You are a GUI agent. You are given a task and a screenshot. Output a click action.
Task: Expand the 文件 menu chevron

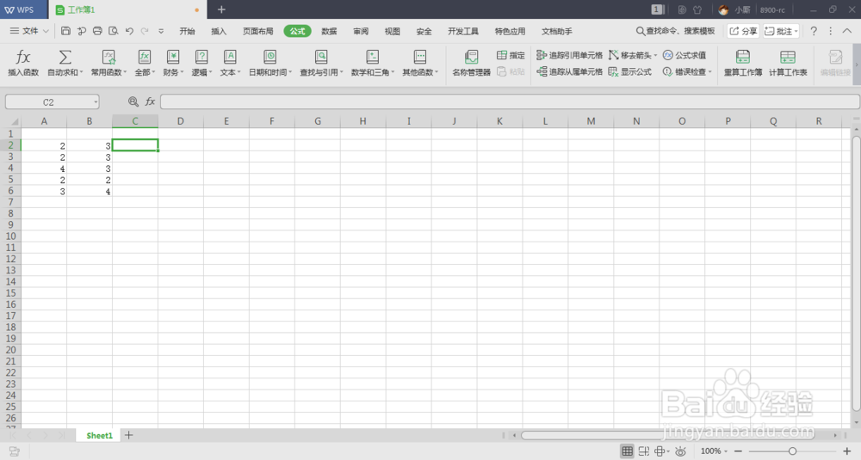click(46, 31)
